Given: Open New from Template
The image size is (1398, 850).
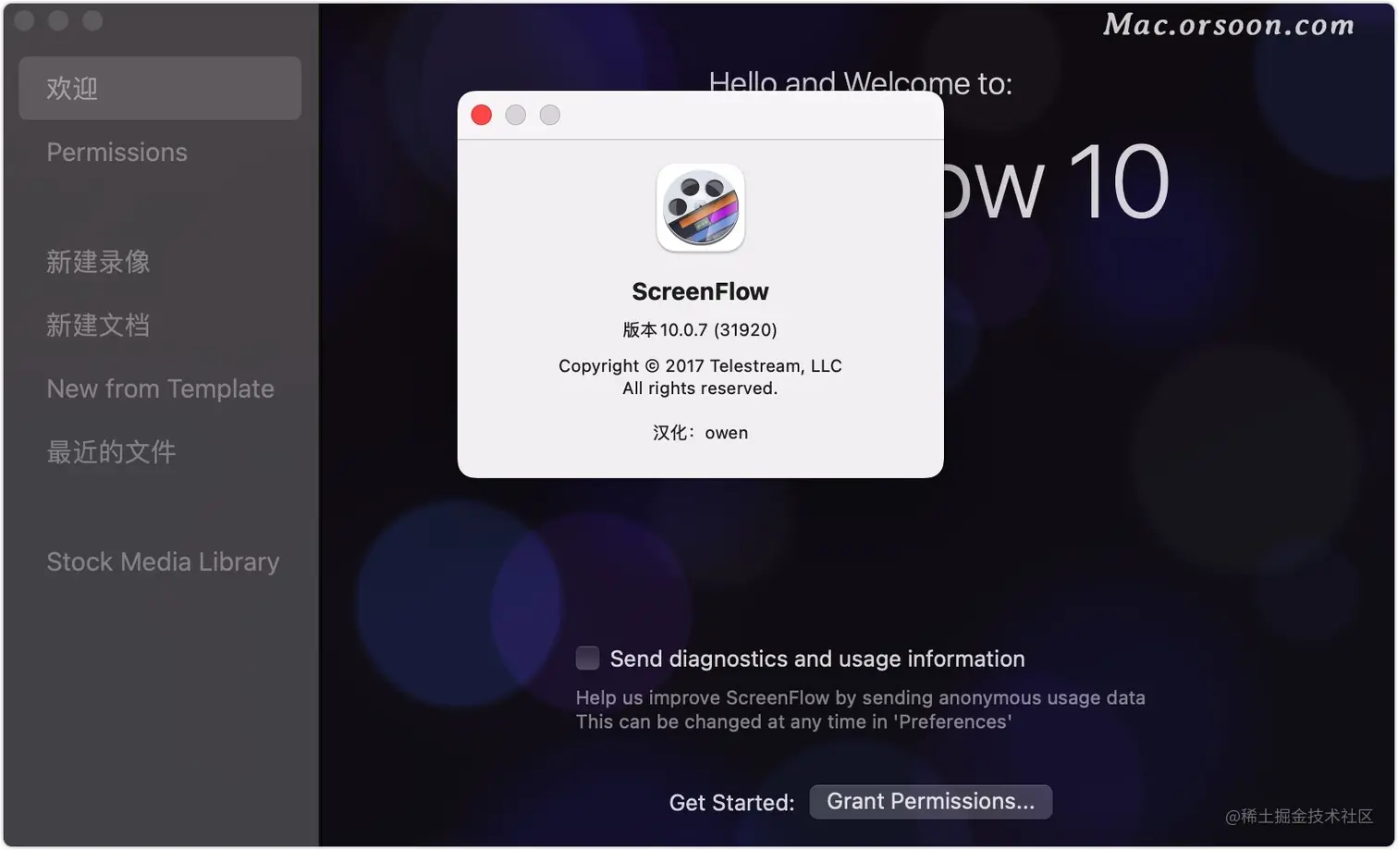Looking at the screenshot, I should 161,388.
